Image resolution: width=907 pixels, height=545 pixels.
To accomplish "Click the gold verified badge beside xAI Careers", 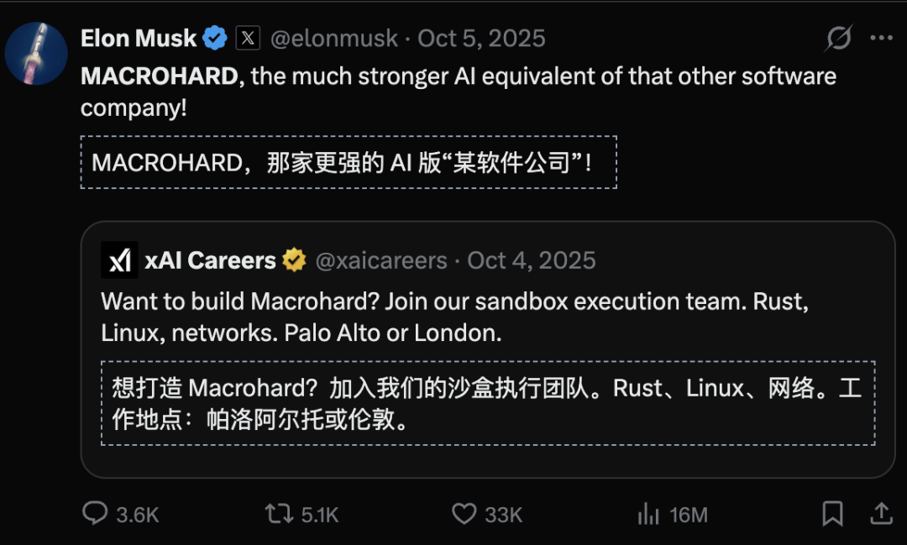I will coord(294,260).
